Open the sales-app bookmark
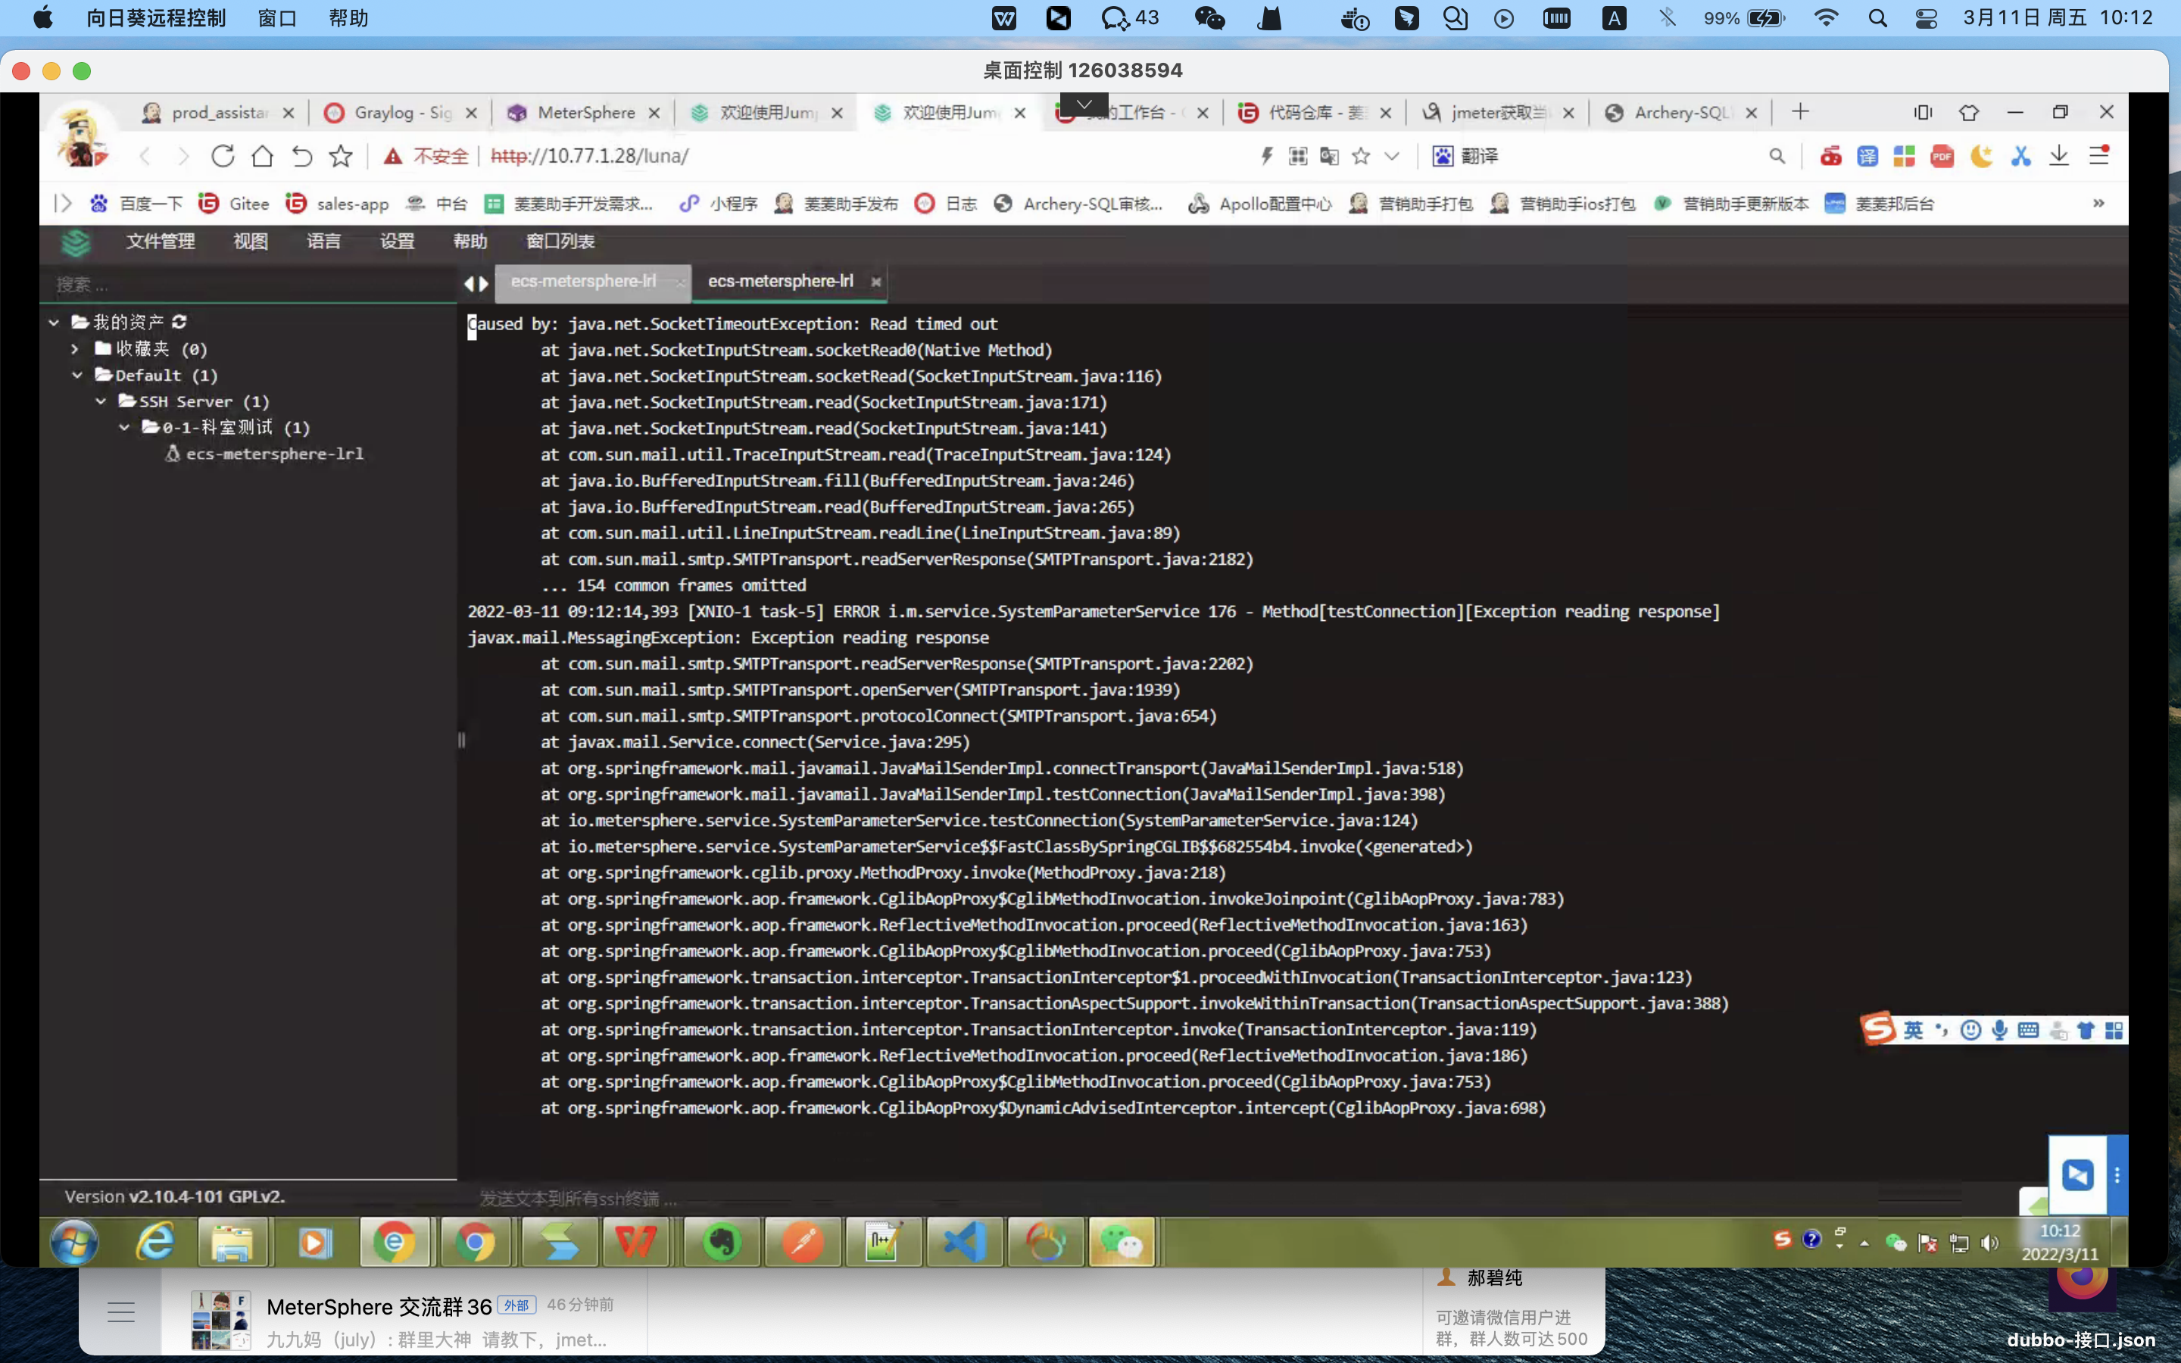The image size is (2181, 1363). point(337,204)
